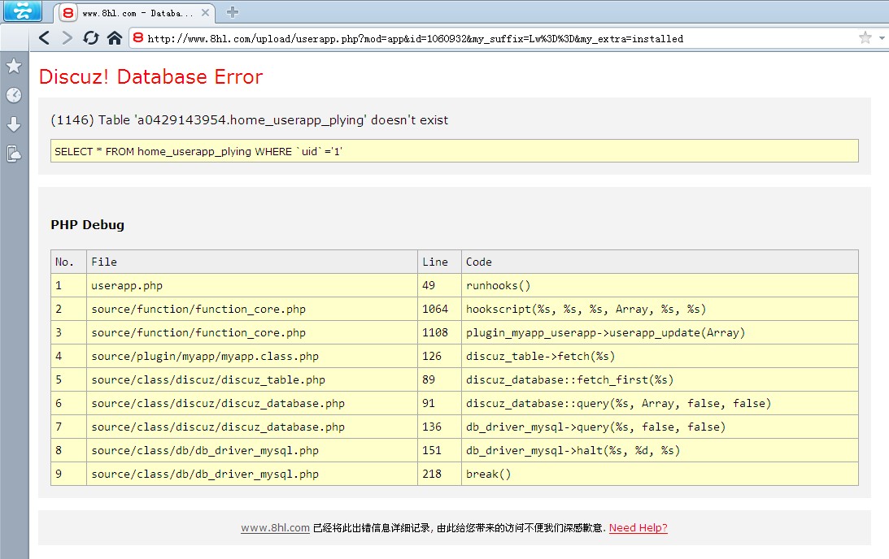Viewport: 889px width, 559px height.
Task: Click the userapp.php file cell
Action: 251,285
